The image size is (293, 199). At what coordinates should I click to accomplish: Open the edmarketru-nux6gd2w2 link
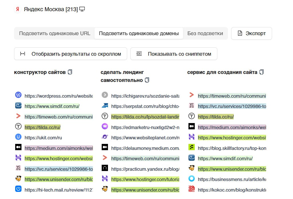(145, 127)
